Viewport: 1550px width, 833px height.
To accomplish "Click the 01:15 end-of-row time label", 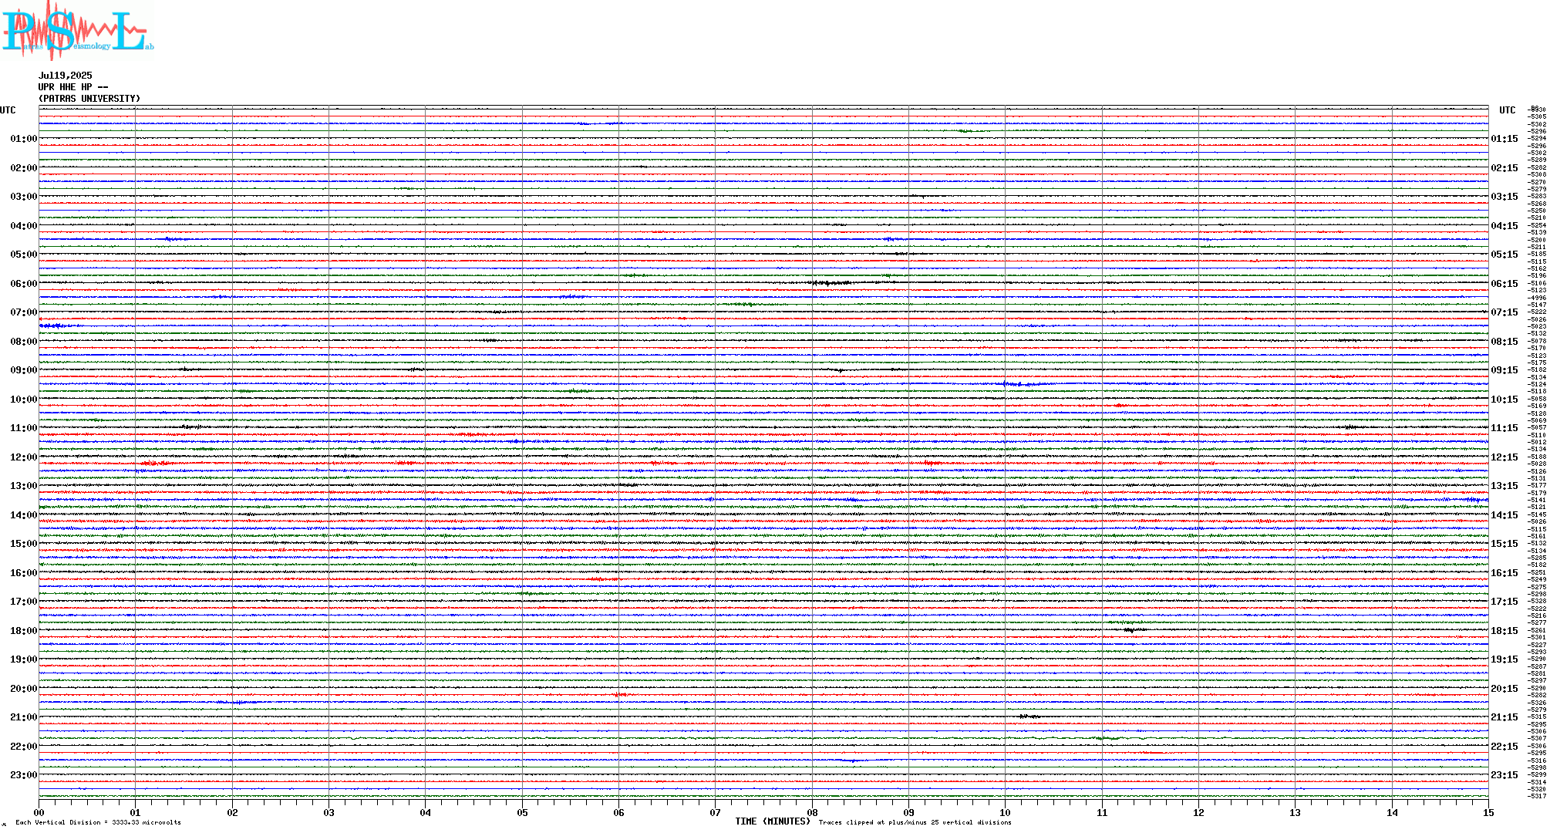I will coord(1505,139).
